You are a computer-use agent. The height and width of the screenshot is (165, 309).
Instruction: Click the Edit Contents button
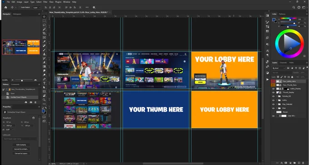[x=21, y=145]
